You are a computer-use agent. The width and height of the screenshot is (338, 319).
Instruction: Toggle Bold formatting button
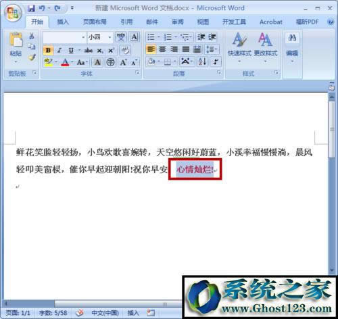pyautogui.click(x=48, y=50)
